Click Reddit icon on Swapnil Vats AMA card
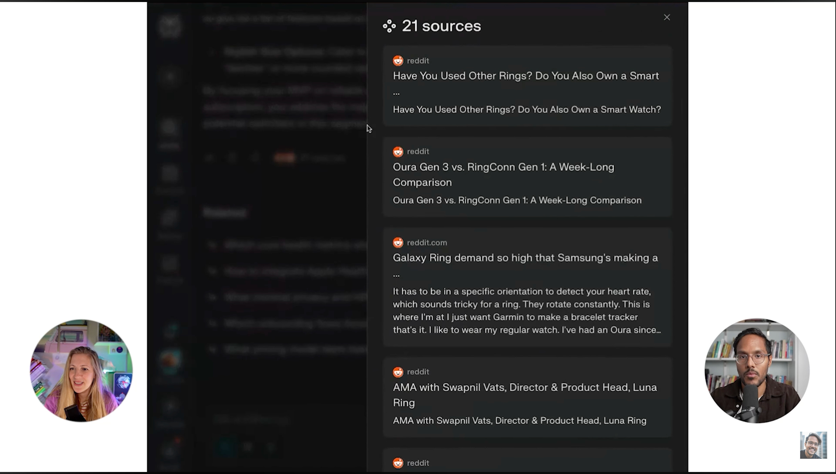The height and width of the screenshot is (474, 836). point(398,372)
